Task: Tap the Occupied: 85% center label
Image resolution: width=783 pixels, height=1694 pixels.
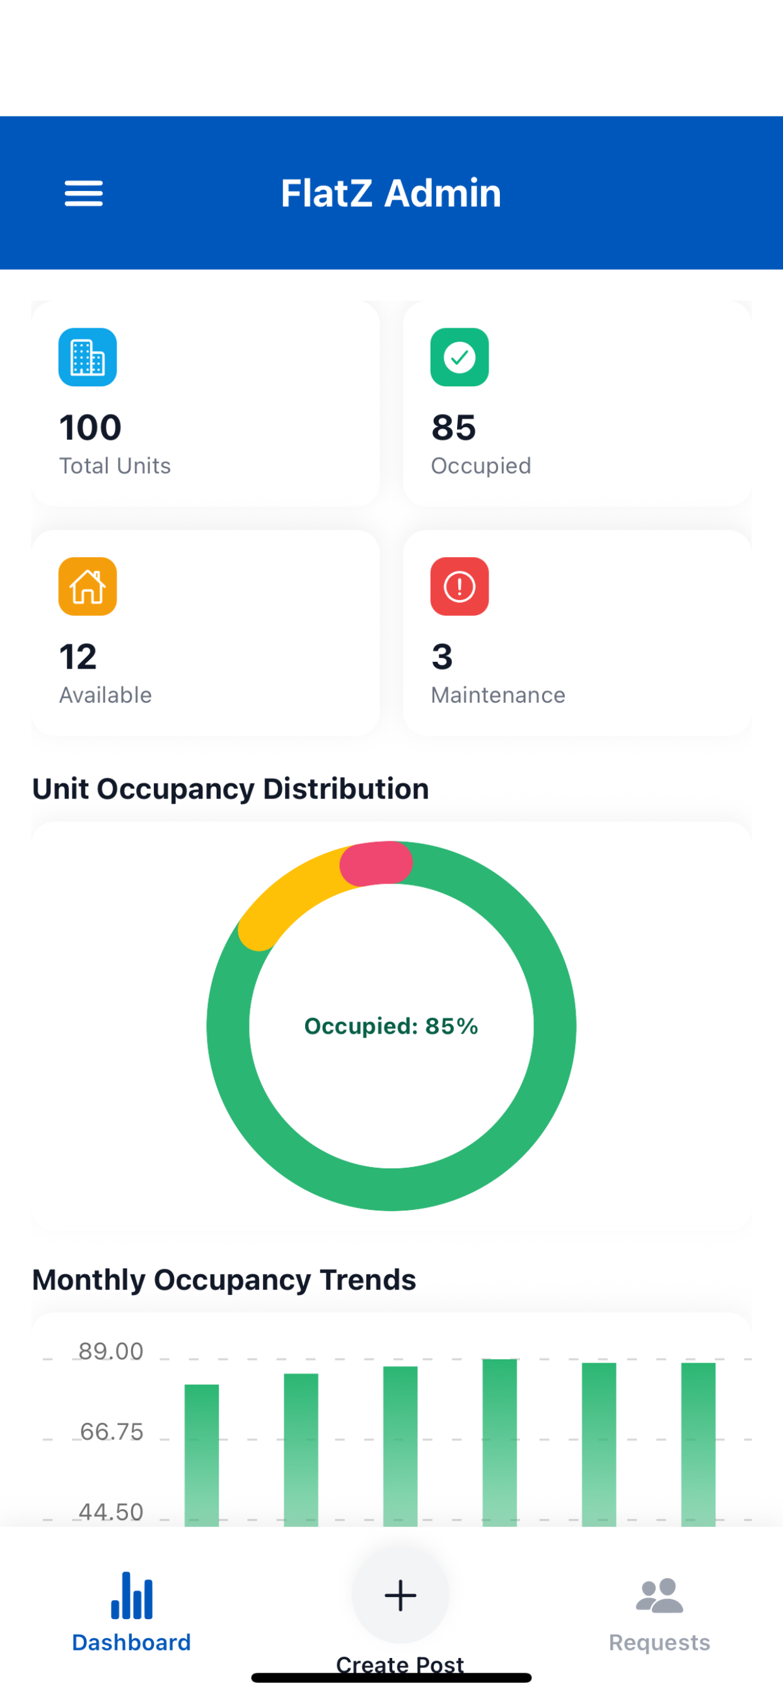Action: point(391,1026)
